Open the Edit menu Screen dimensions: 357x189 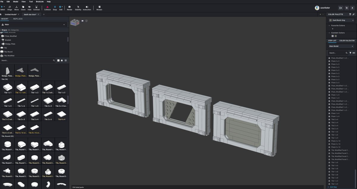[x=8, y=1]
